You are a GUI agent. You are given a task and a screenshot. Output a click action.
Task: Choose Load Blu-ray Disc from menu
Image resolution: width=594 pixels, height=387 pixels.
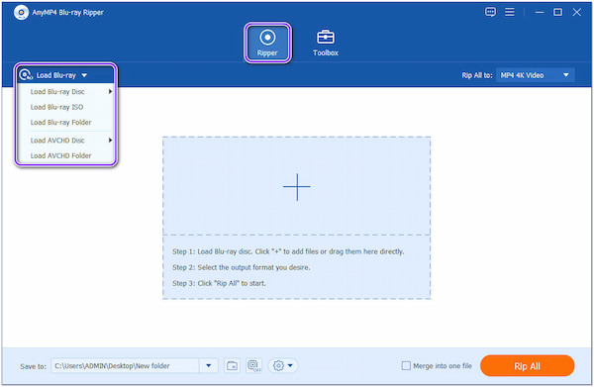tap(57, 92)
